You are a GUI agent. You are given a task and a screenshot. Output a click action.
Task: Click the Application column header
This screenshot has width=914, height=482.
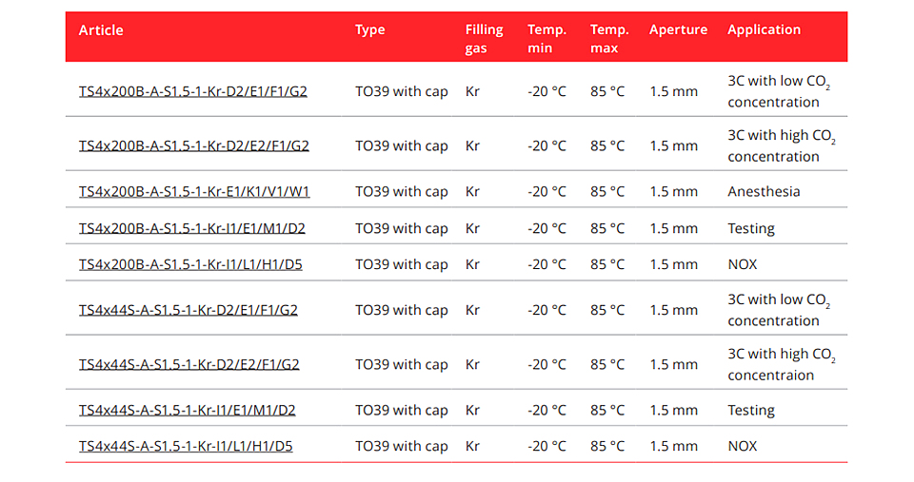[x=765, y=29]
